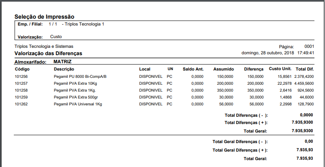Select total difference '924,5600'

(307, 90)
